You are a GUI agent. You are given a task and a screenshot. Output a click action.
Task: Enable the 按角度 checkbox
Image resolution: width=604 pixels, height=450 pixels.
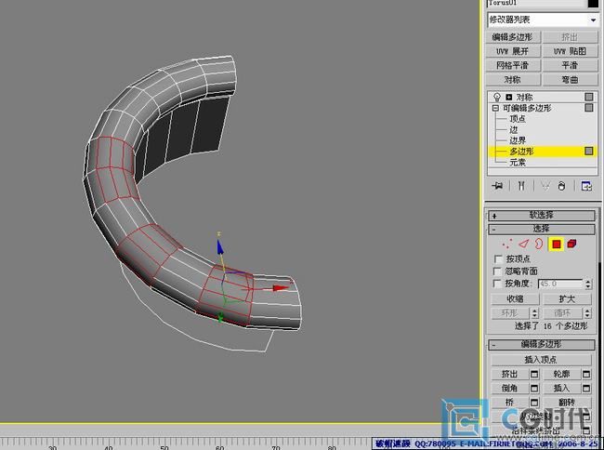pos(497,284)
